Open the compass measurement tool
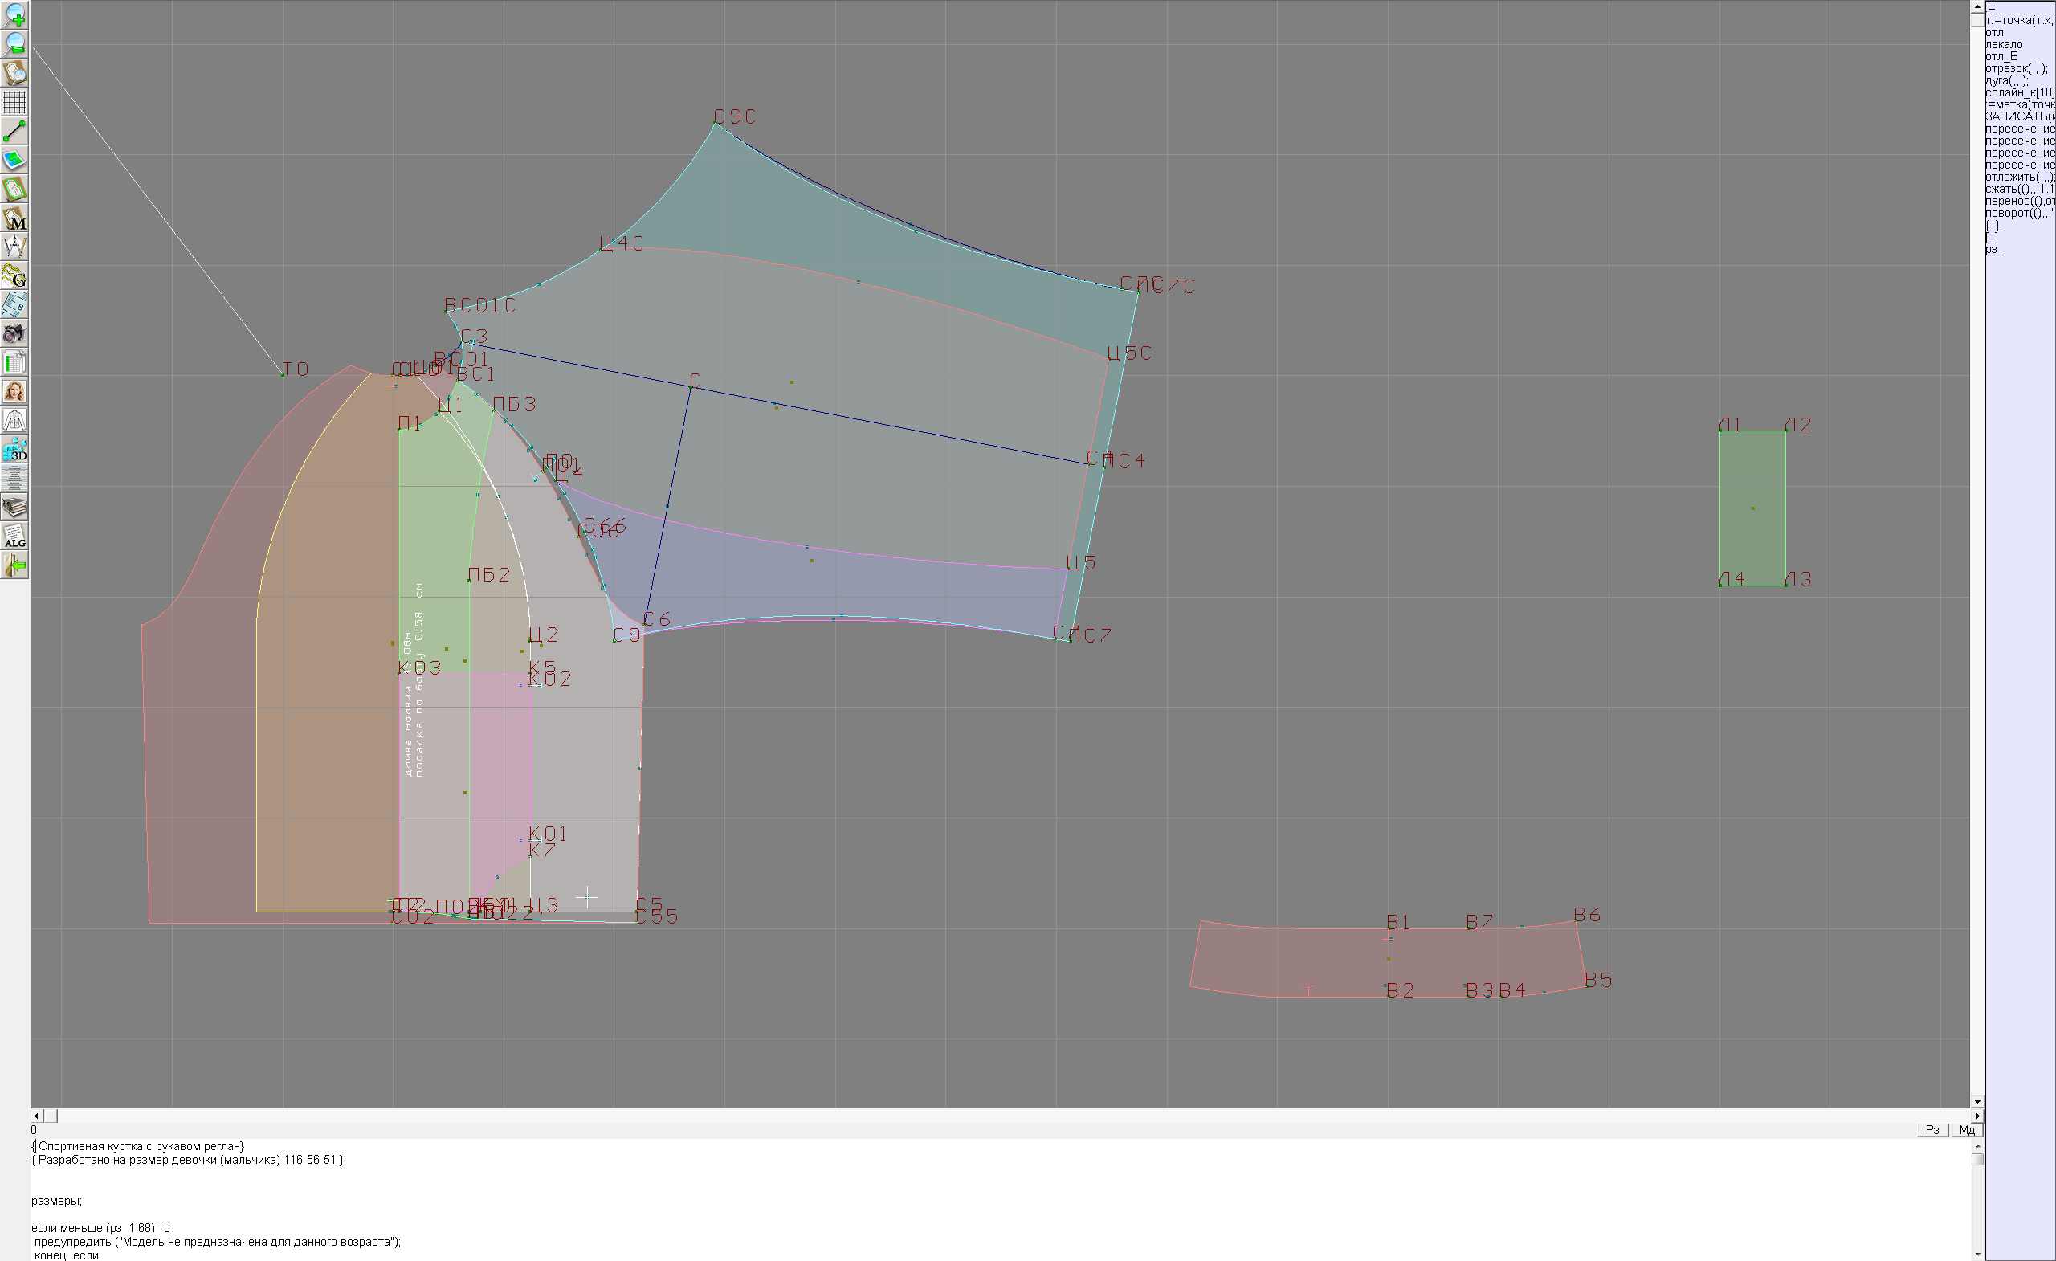 coord(14,247)
